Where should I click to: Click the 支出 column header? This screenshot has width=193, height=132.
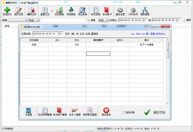[x=77, y=40]
